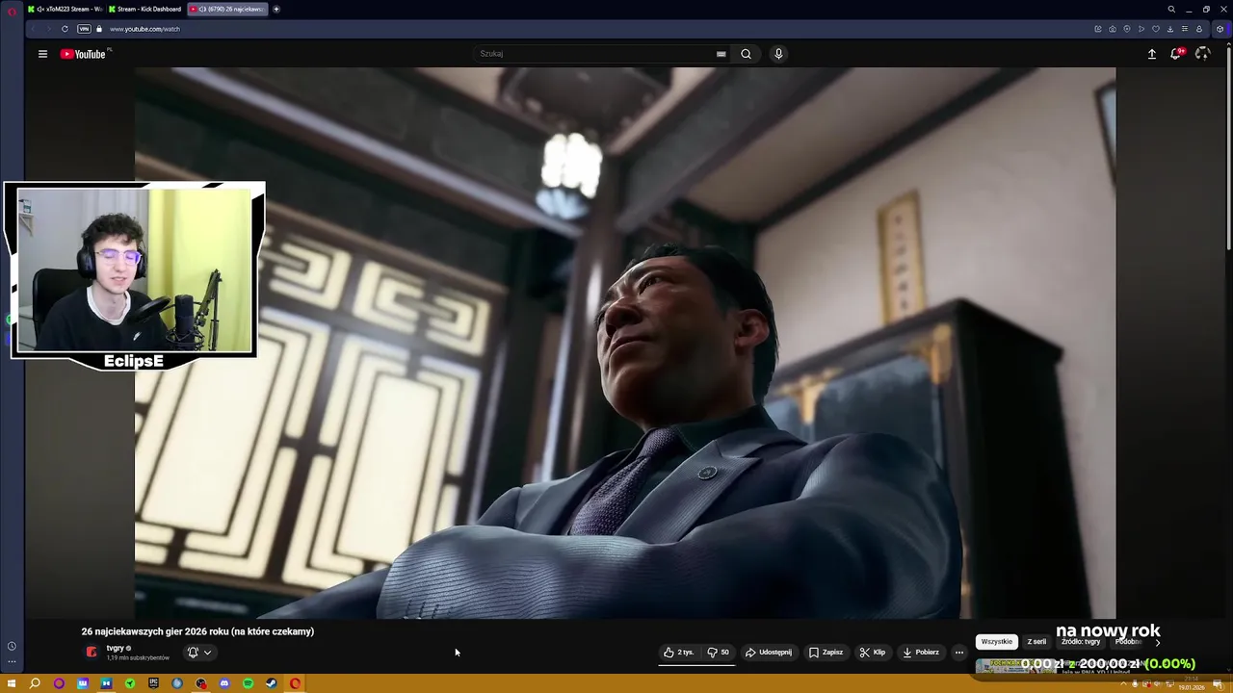Like the video with thumbs up

point(679,653)
